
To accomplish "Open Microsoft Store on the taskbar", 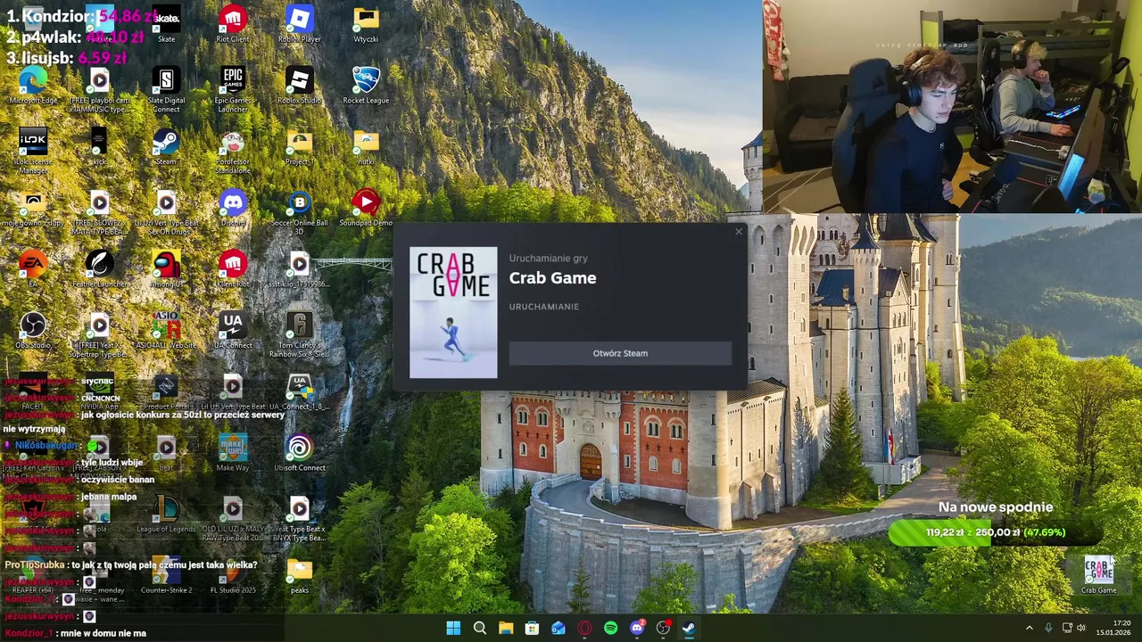I will (532, 628).
